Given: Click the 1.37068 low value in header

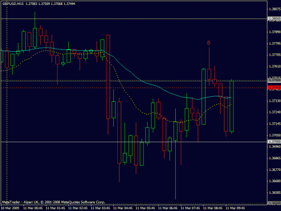Looking at the screenshot, I should (57, 4).
